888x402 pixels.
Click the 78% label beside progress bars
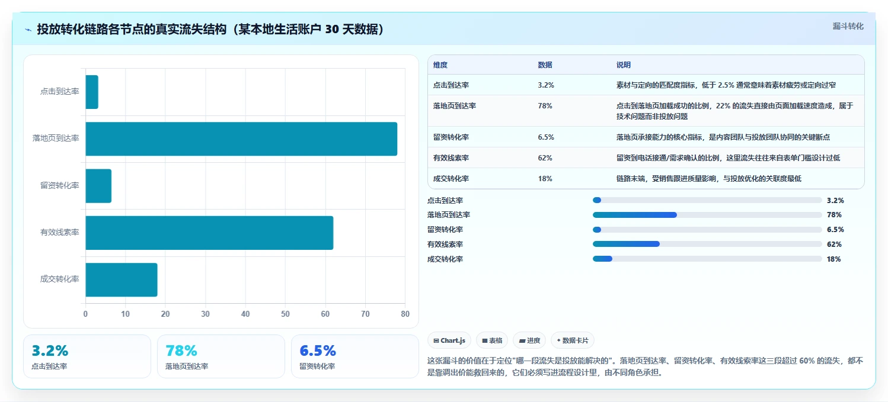click(x=834, y=215)
